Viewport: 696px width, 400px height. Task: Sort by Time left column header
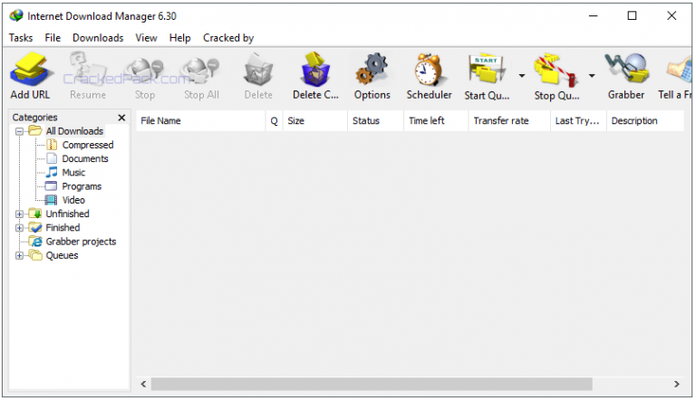click(436, 120)
